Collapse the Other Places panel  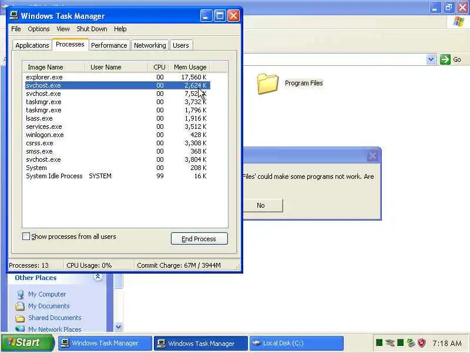coord(98,277)
